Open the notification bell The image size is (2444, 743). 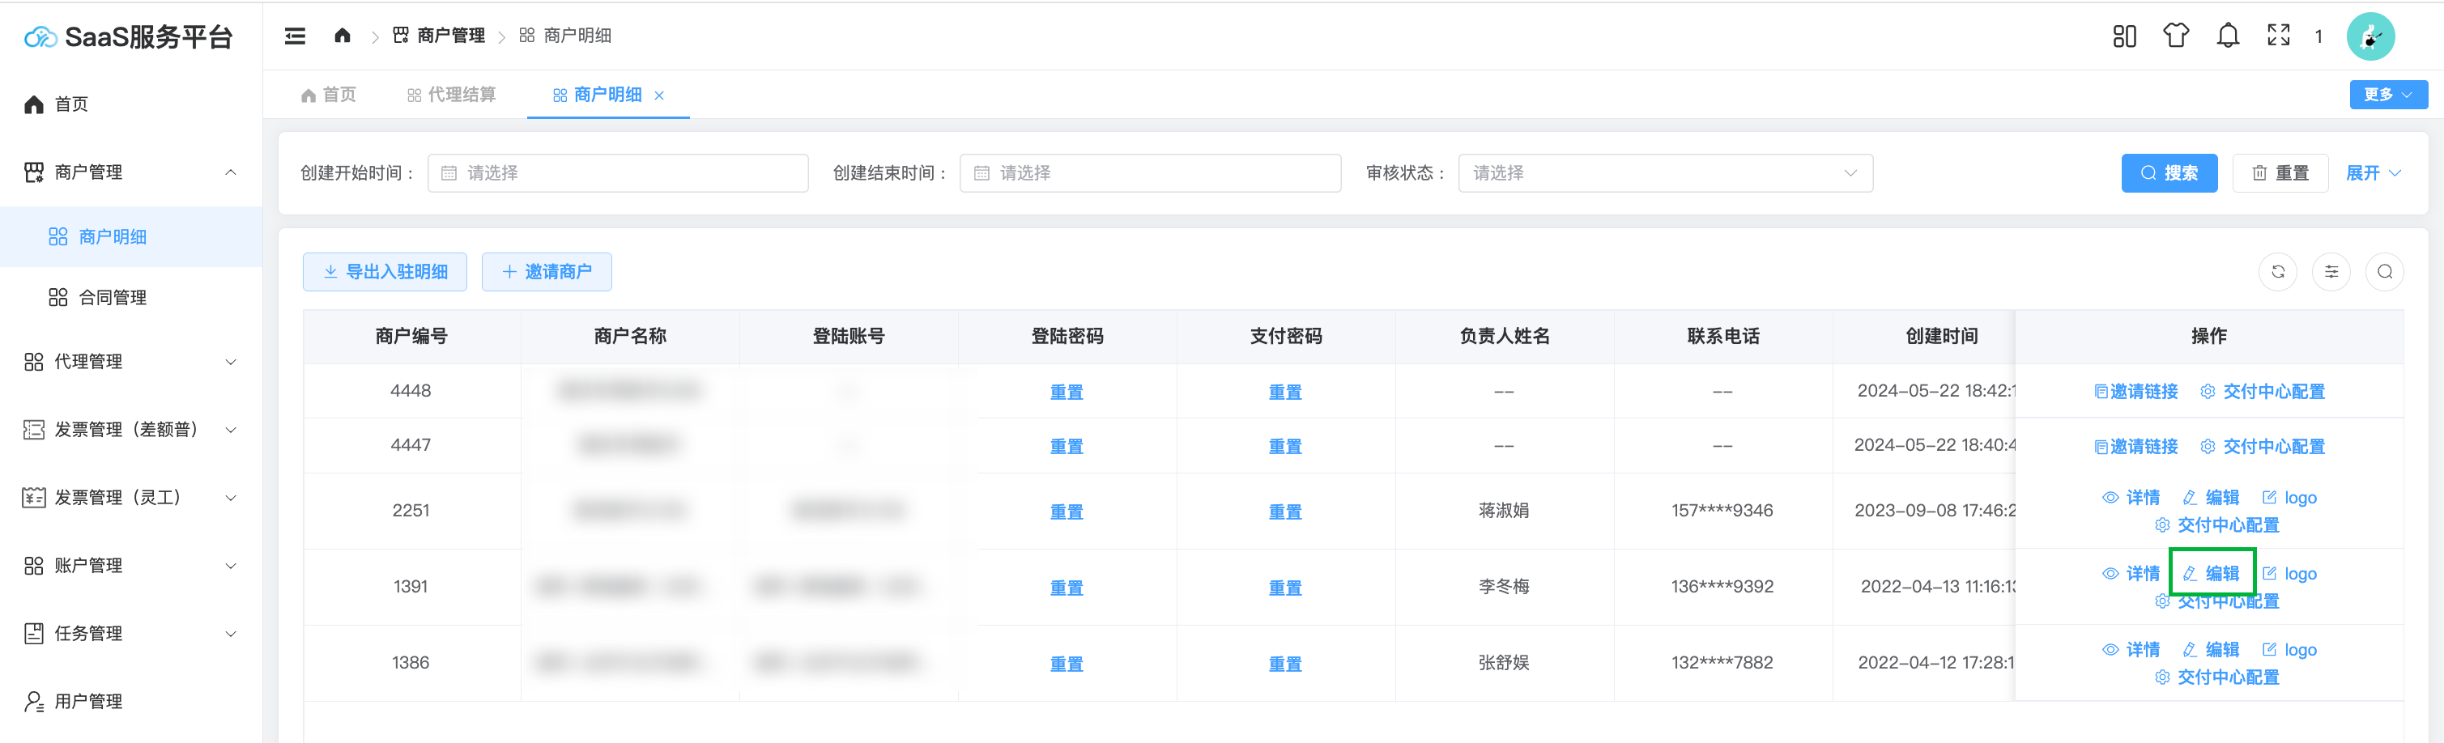pos(2227,36)
